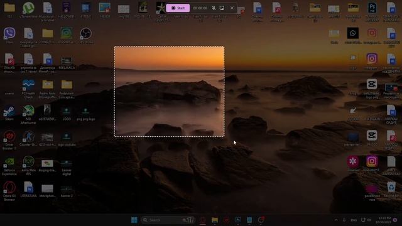Click the taskbar Search box
Viewport: 402px width, 226px height.
tap(168, 220)
